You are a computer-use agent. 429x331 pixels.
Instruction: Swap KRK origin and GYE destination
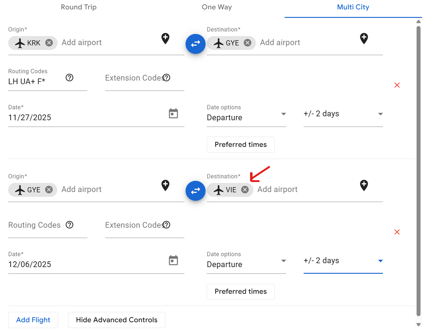click(196, 44)
